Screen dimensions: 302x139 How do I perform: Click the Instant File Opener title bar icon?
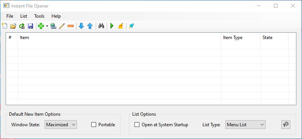(6, 6)
